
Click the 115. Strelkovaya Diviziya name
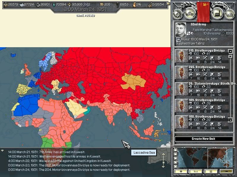(x=207, y=50)
